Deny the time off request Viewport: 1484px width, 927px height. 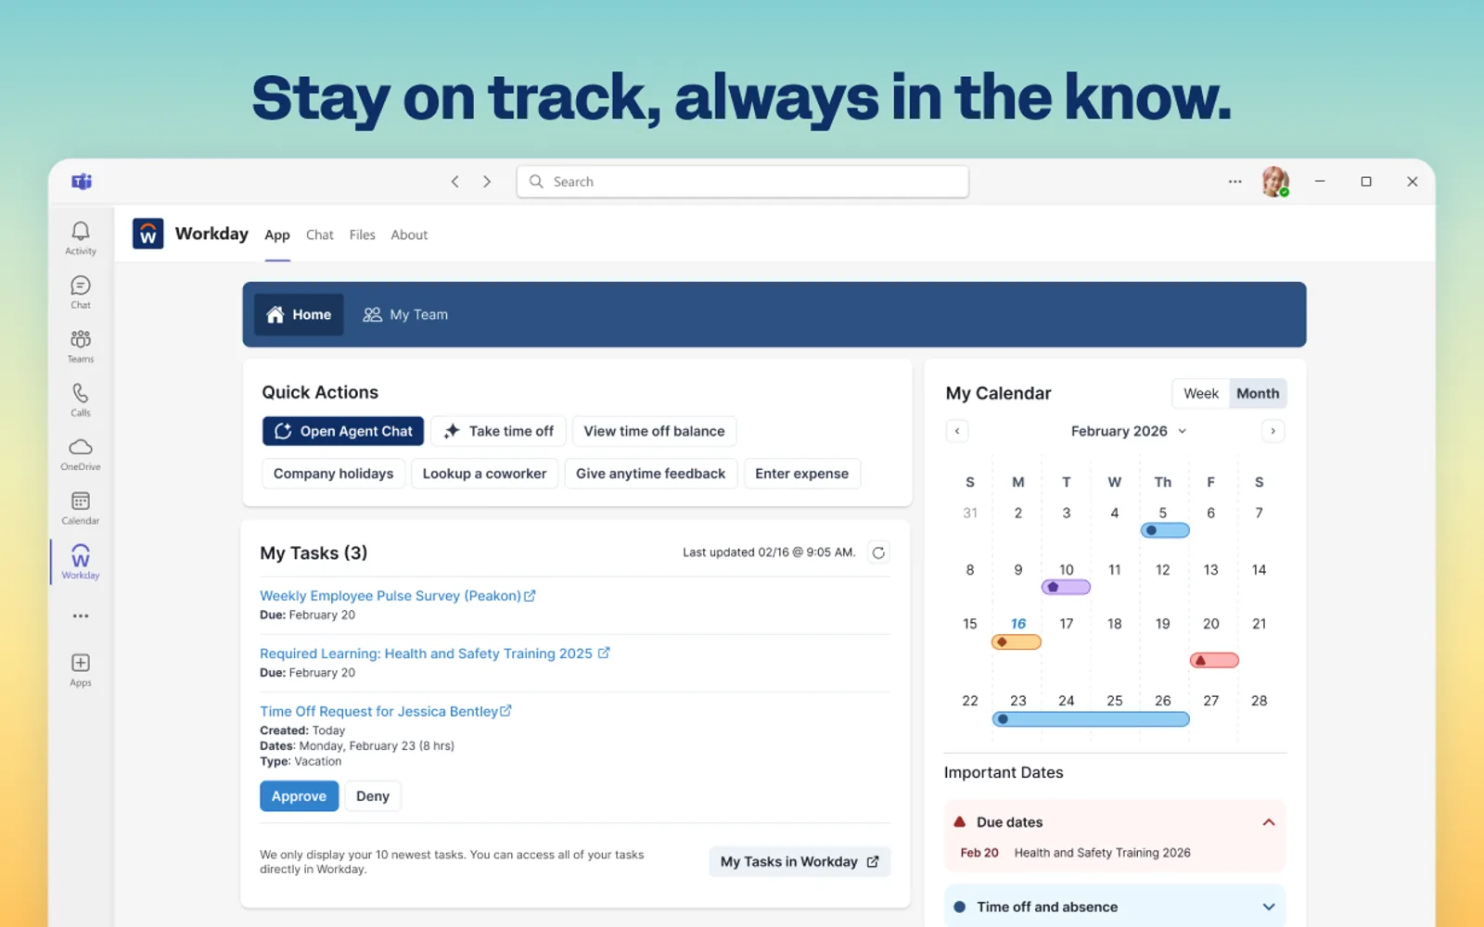[373, 796]
